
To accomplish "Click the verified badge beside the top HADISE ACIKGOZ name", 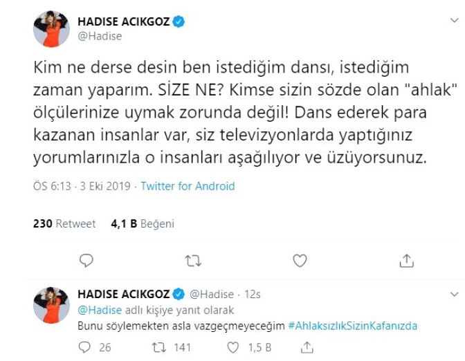I will point(179,22).
